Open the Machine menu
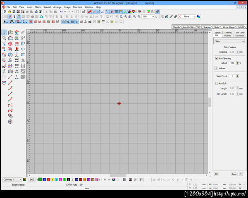This screenshot has width=248, height=198. [x=78, y=7]
